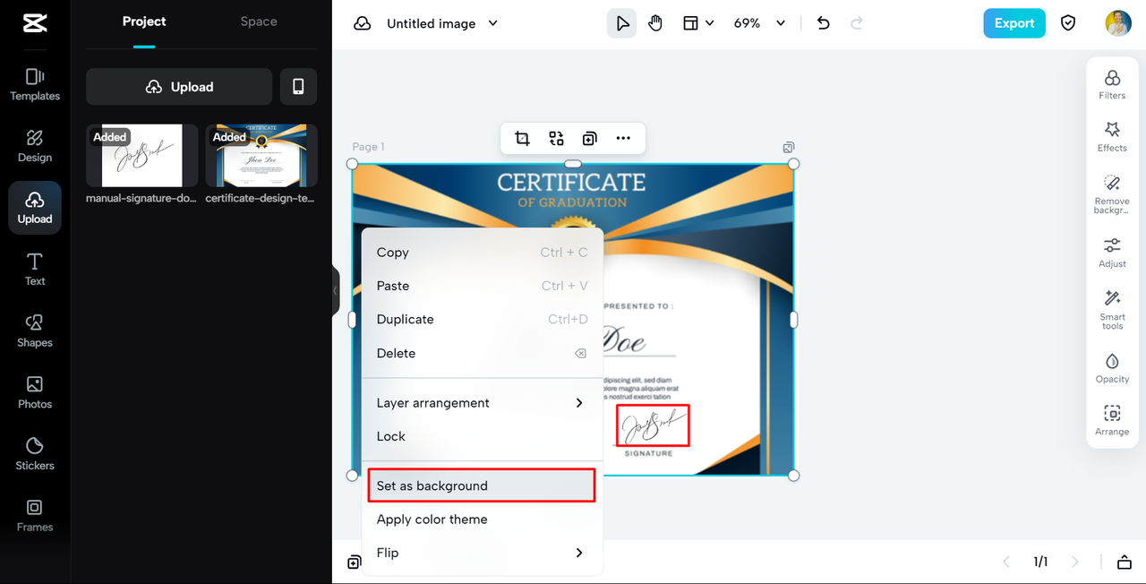The width and height of the screenshot is (1146, 584).
Task: Choose Duplicate from the context menu
Action: [x=482, y=319]
